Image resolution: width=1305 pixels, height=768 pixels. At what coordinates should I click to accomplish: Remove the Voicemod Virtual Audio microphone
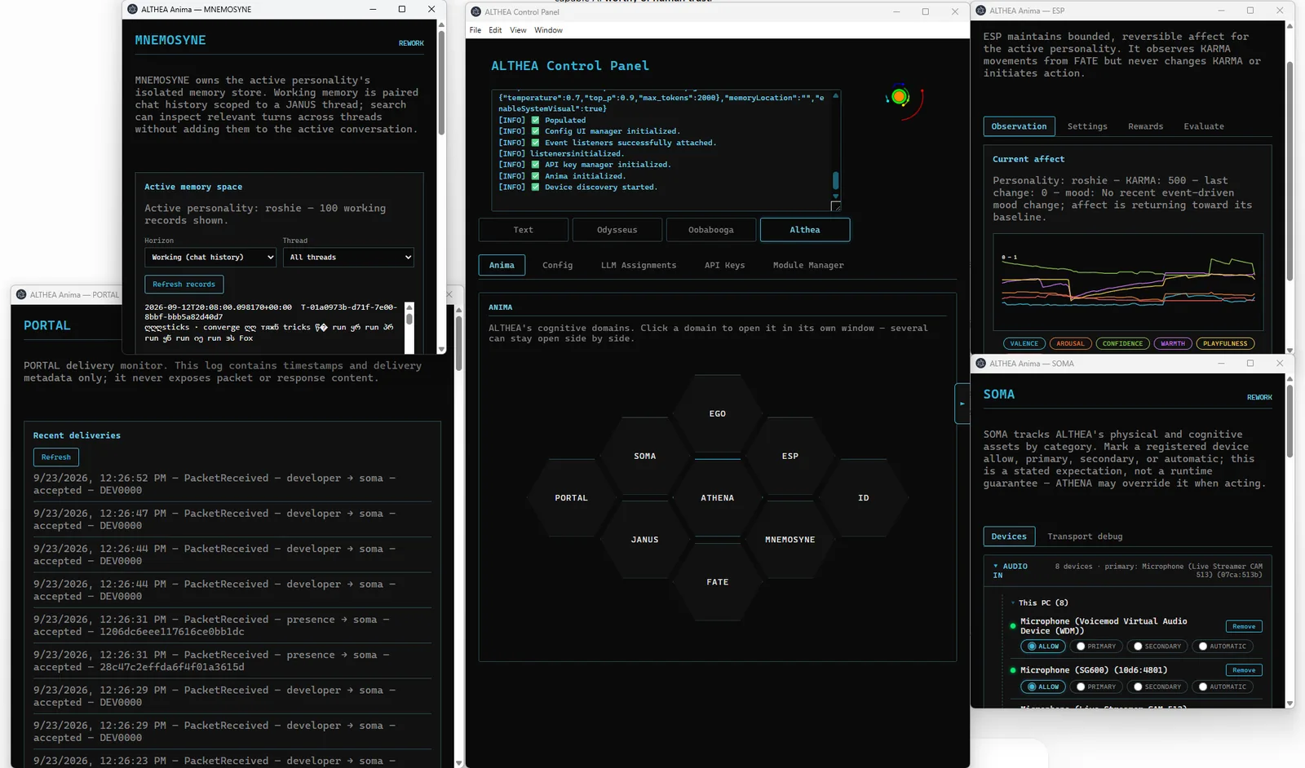[1244, 626]
